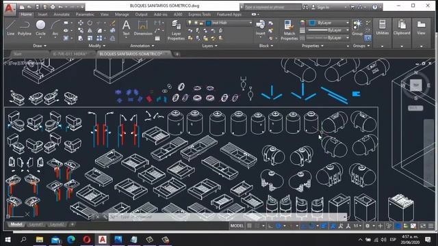438x246 pixels.
Task: Click the Copy tool in Modify
Action: pos(81,30)
